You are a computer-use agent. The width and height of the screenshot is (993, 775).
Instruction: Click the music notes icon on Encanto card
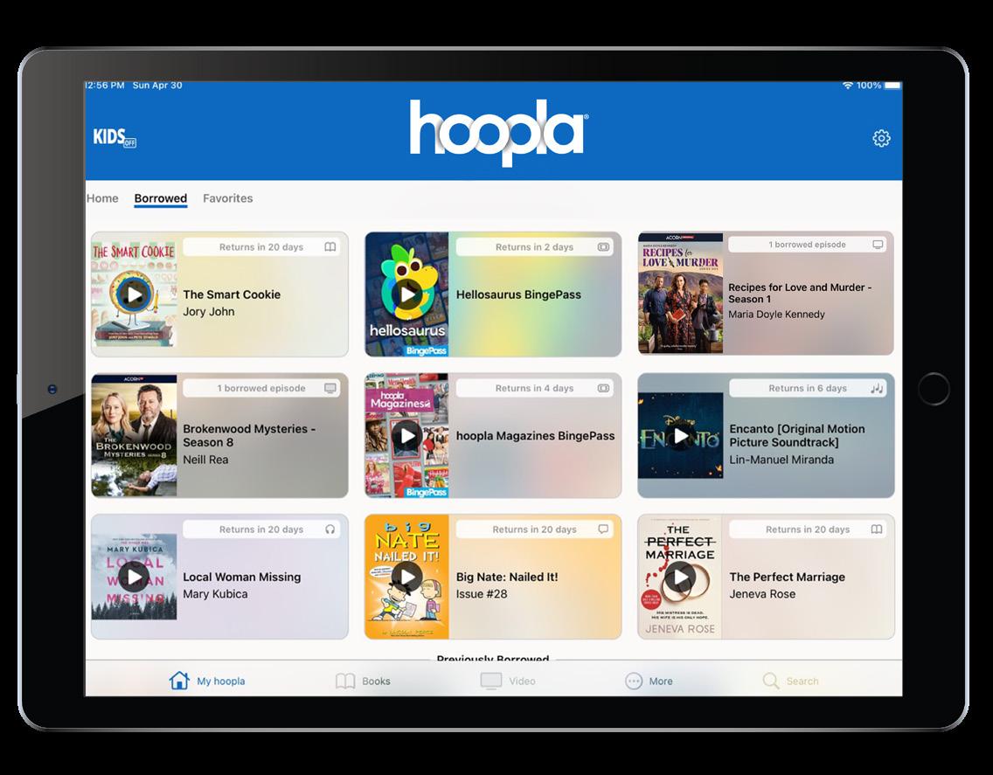877,388
